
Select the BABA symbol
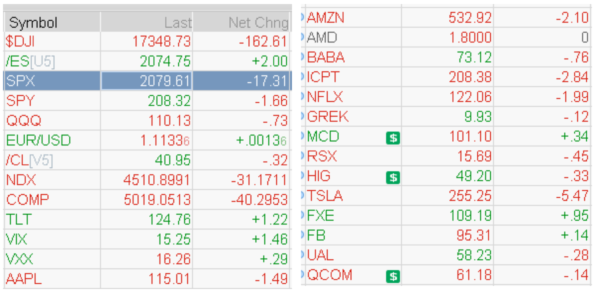pos(326,57)
